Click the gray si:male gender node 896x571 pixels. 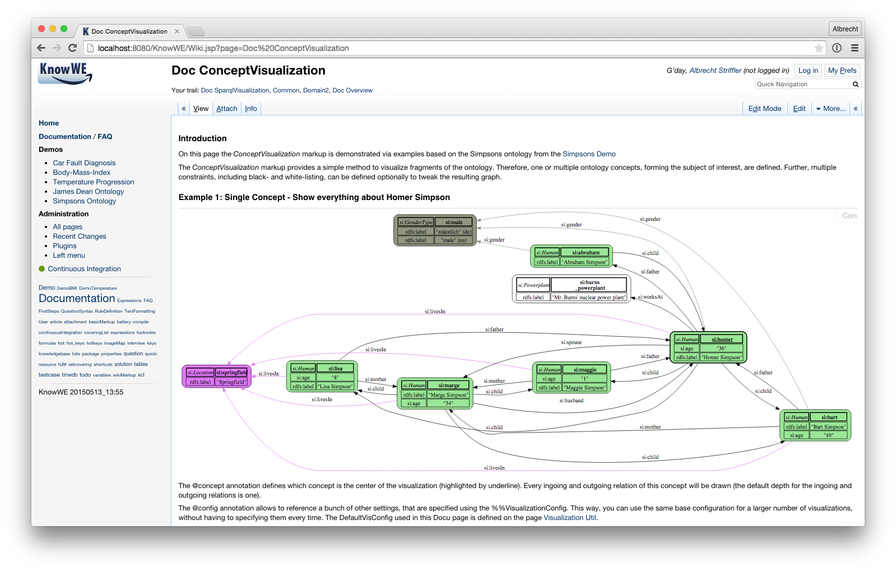435,230
